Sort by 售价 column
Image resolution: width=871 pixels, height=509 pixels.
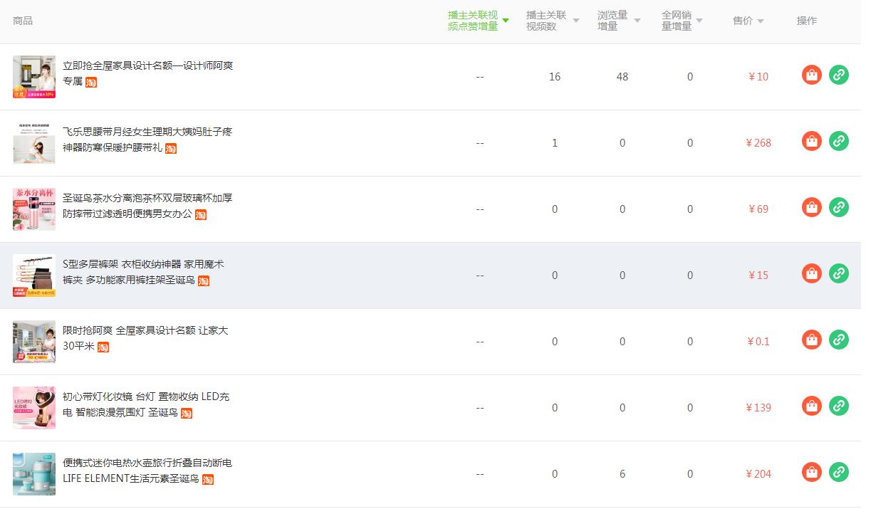(748, 21)
